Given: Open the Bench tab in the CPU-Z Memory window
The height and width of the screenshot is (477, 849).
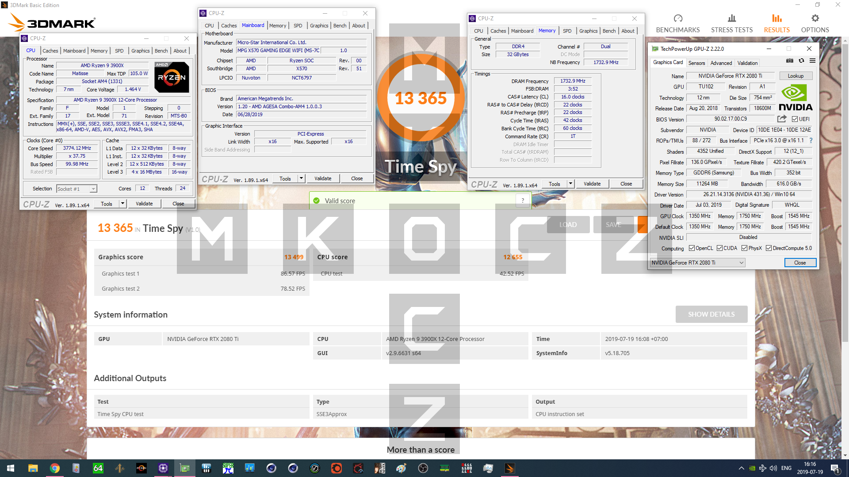Looking at the screenshot, I should click(x=609, y=31).
